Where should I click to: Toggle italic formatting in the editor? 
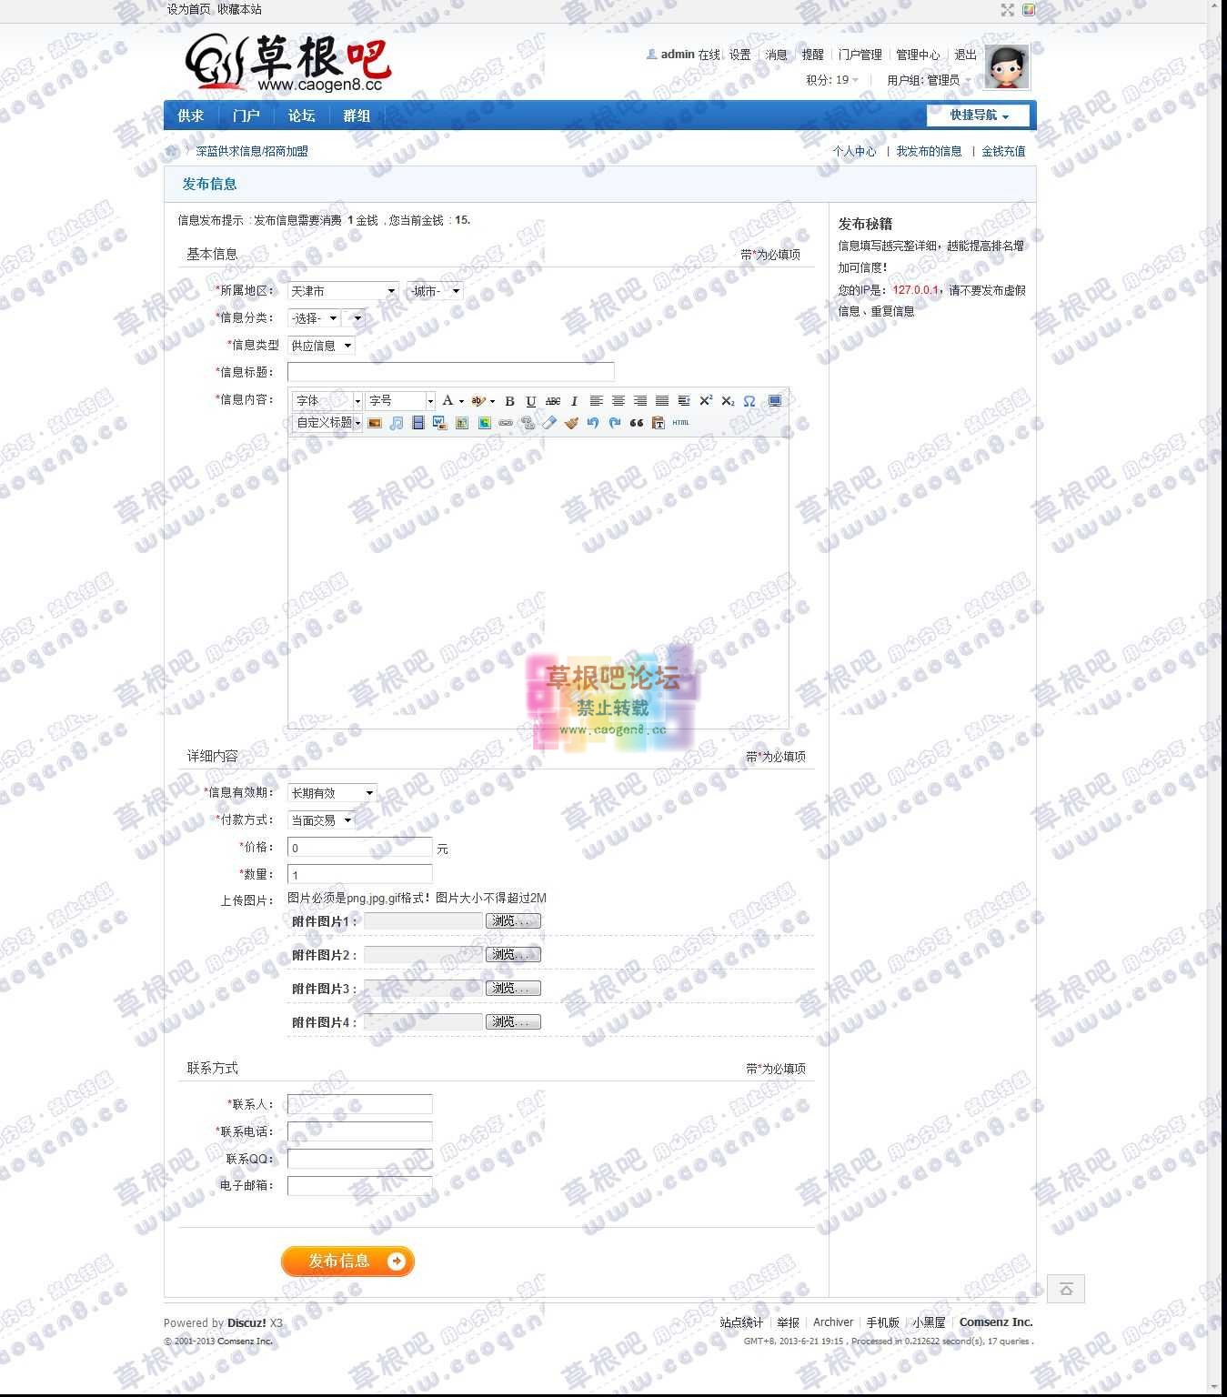[x=572, y=400]
